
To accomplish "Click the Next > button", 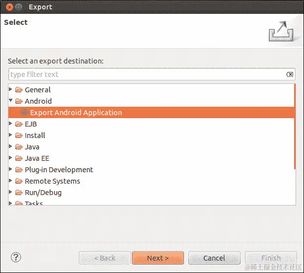I will 158,258.
